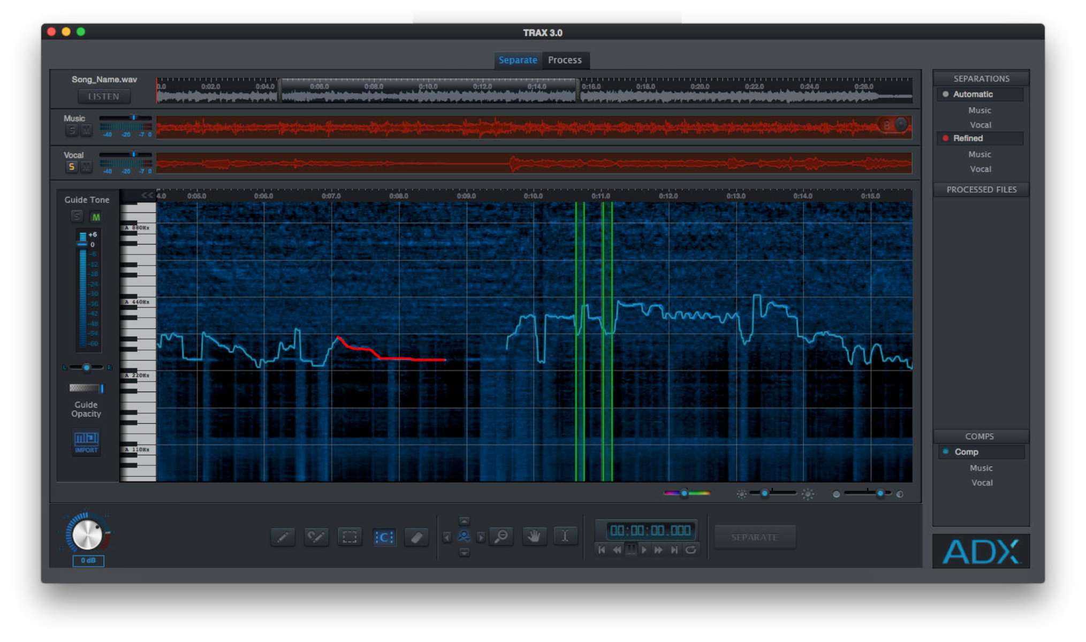Toggle mute on the Guide Tone
This screenshot has height=642, width=1086.
(96, 217)
